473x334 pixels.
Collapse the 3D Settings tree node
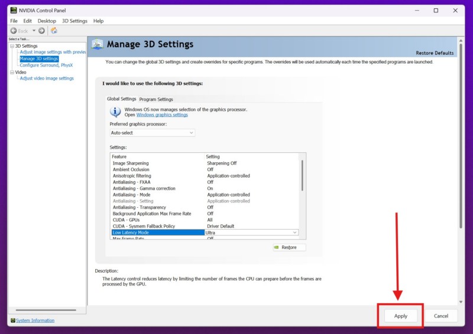pos(12,46)
